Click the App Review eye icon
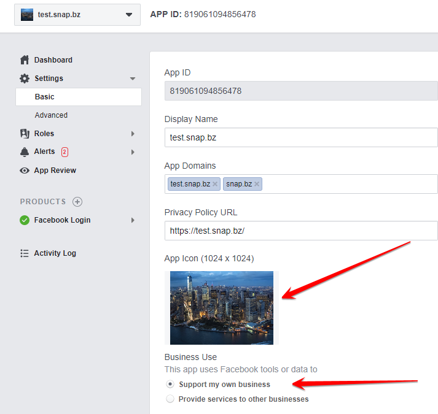This screenshot has width=438, height=414. pos(25,171)
